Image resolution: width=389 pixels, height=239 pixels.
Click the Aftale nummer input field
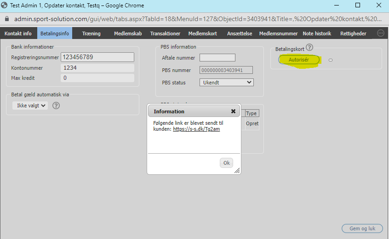pos(217,58)
